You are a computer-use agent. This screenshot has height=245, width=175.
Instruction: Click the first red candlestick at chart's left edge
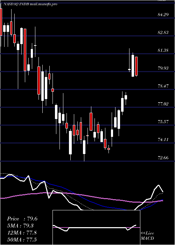click(x=1, y=22)
